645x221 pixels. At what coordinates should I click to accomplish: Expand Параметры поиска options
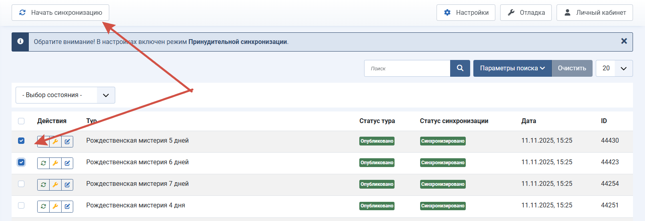click(x=512, y=68)
